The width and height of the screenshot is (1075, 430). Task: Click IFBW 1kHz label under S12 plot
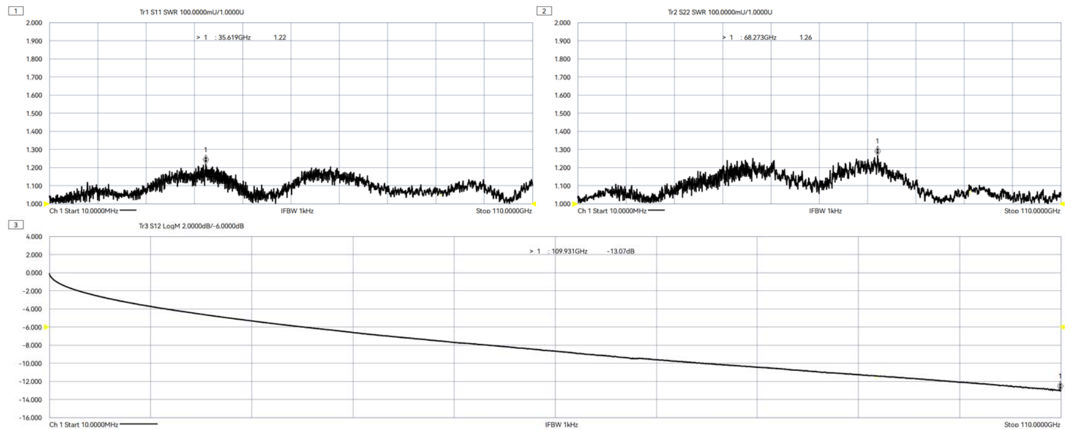(x=561, y=424)
